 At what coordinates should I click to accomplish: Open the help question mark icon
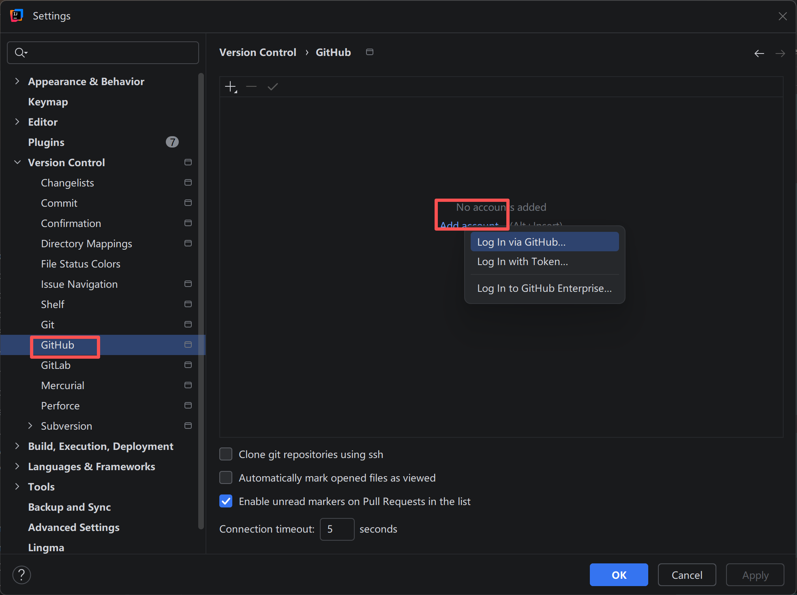[x=21, y=575]
